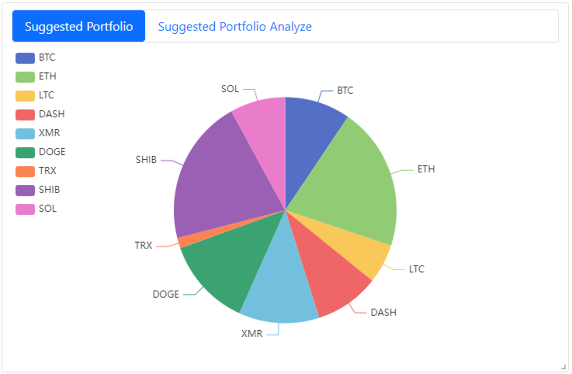Click the blue BTC pie slice
Image resolution: width=572 pixels, height=374 pixels.
pos(310,137)
